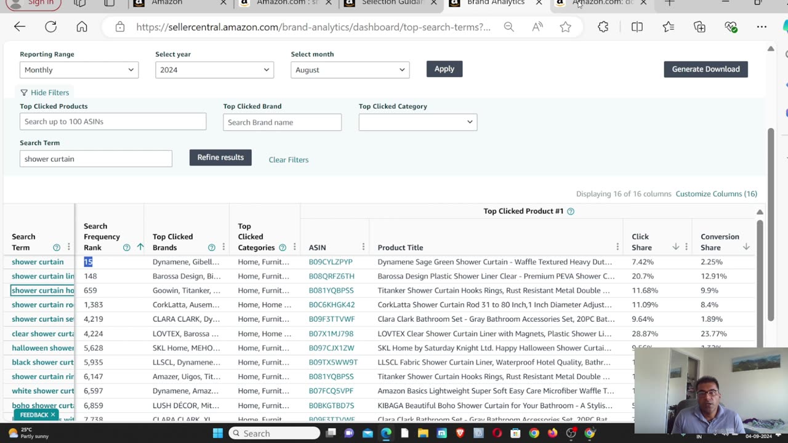Reload the page with the refresh icon
The width and height of the screenshot is (788, 443).
pos(50,27)
